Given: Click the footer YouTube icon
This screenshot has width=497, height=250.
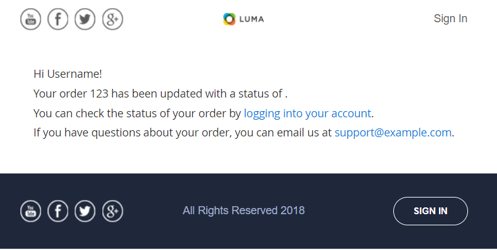Looking at the screenshot, I should tap(31, 211).
